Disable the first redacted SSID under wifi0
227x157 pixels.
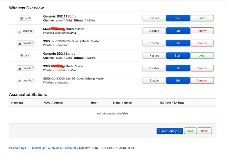[x=154, y=31]
